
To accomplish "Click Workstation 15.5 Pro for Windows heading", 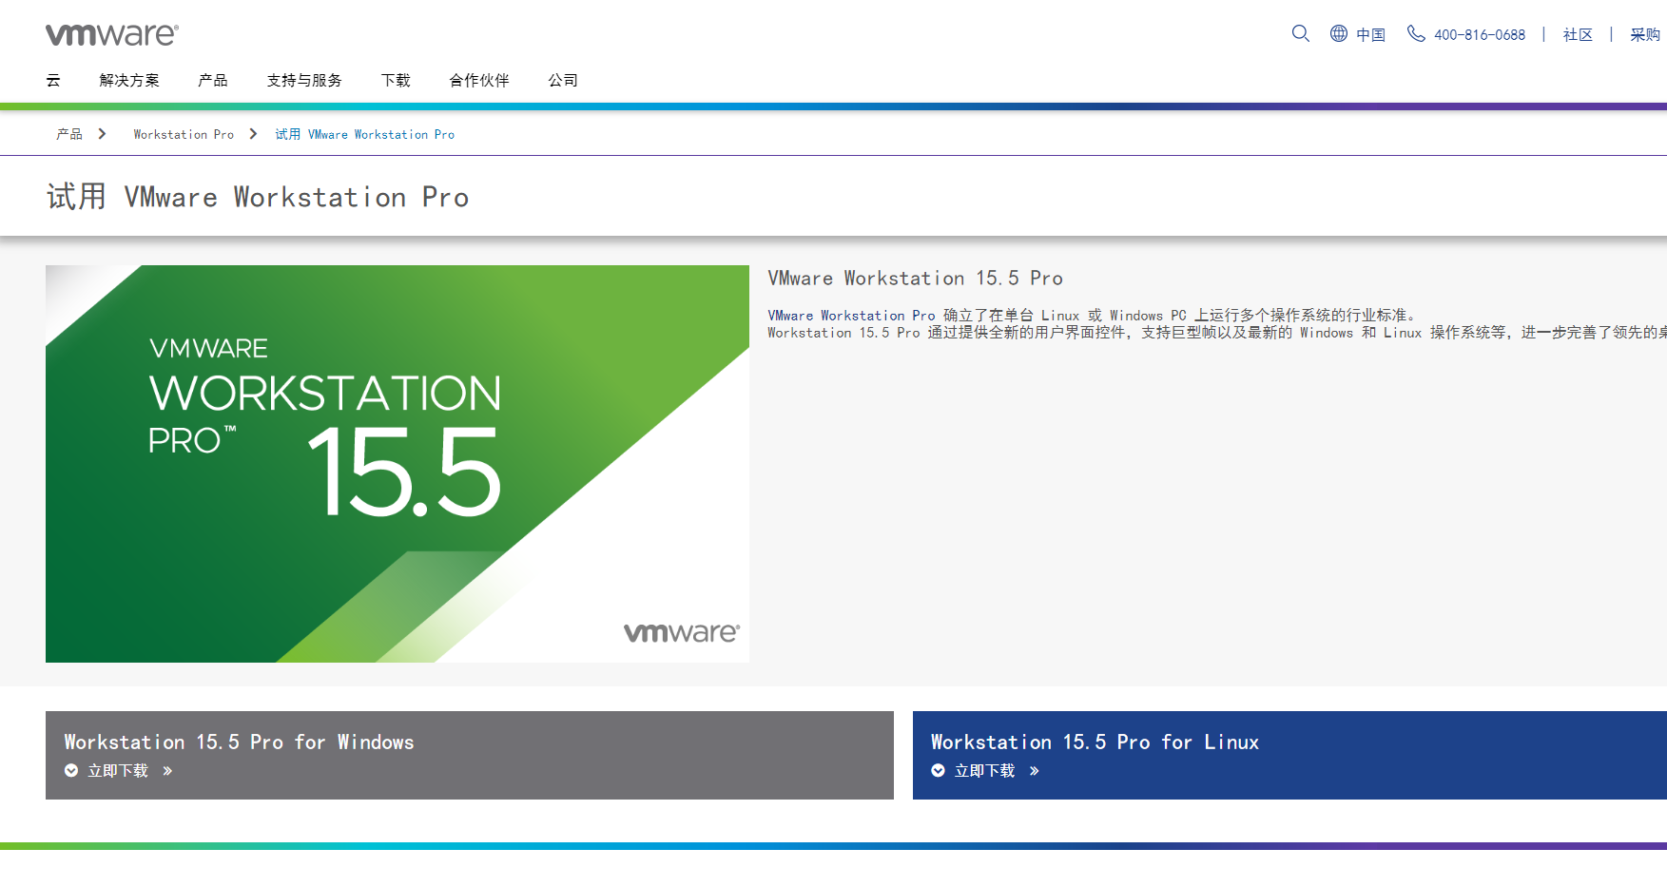I will coord(239,742).
